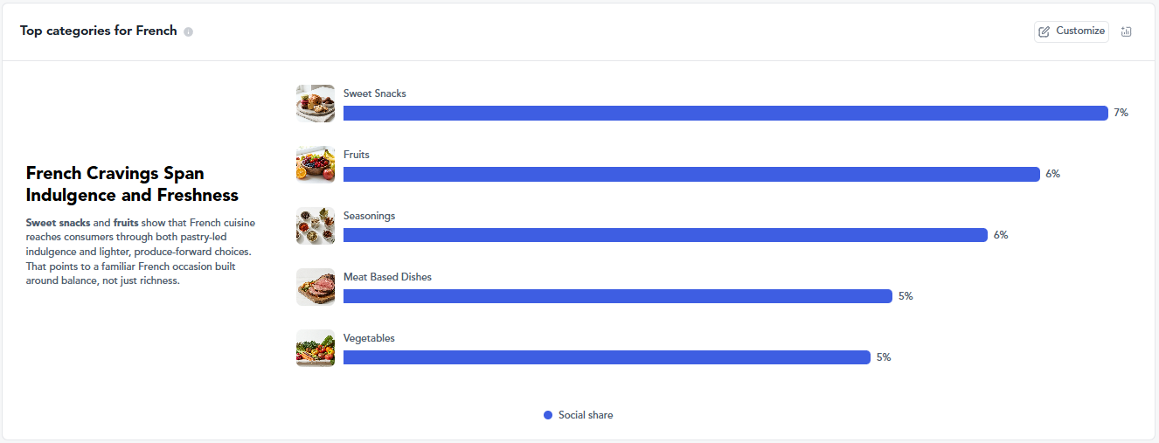Click the info icon beside the chart title

point(189,31)
